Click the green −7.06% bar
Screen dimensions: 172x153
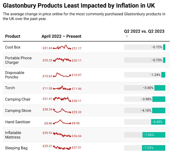[154, 135]
